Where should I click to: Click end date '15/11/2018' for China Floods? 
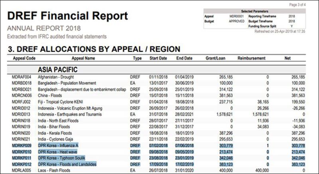point(184,96)
